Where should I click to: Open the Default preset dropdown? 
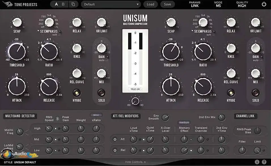tap(111, 4)
